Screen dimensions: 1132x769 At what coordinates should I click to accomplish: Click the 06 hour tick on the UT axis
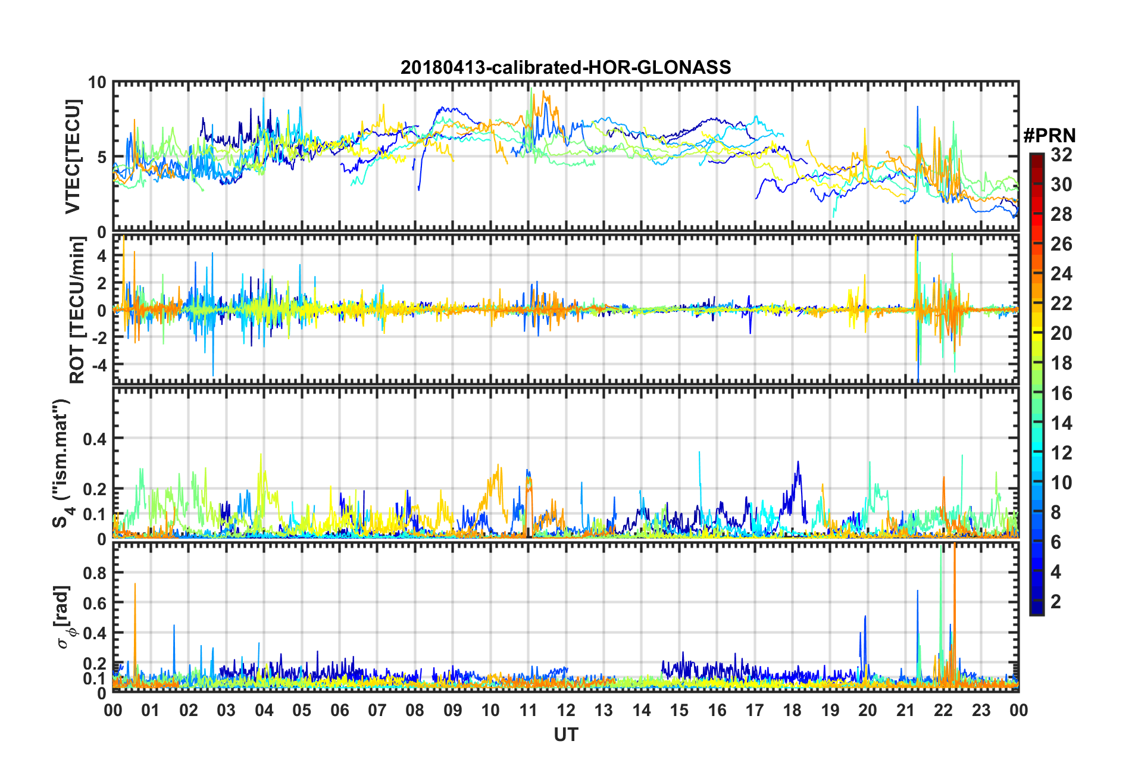[340, 710]
